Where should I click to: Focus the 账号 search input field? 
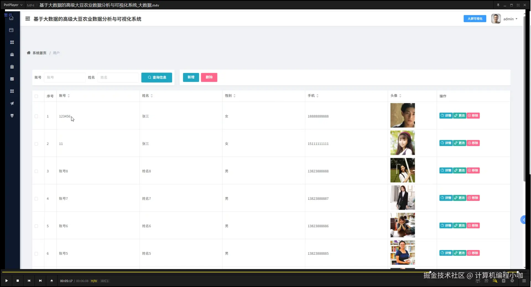65,77
